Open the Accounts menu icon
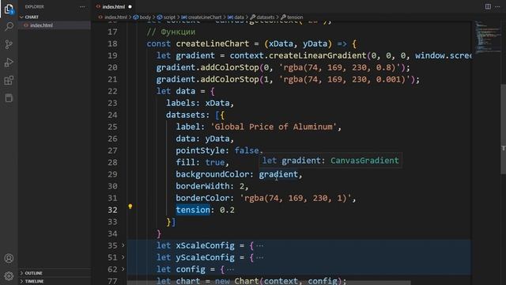 tap(9, 258)
